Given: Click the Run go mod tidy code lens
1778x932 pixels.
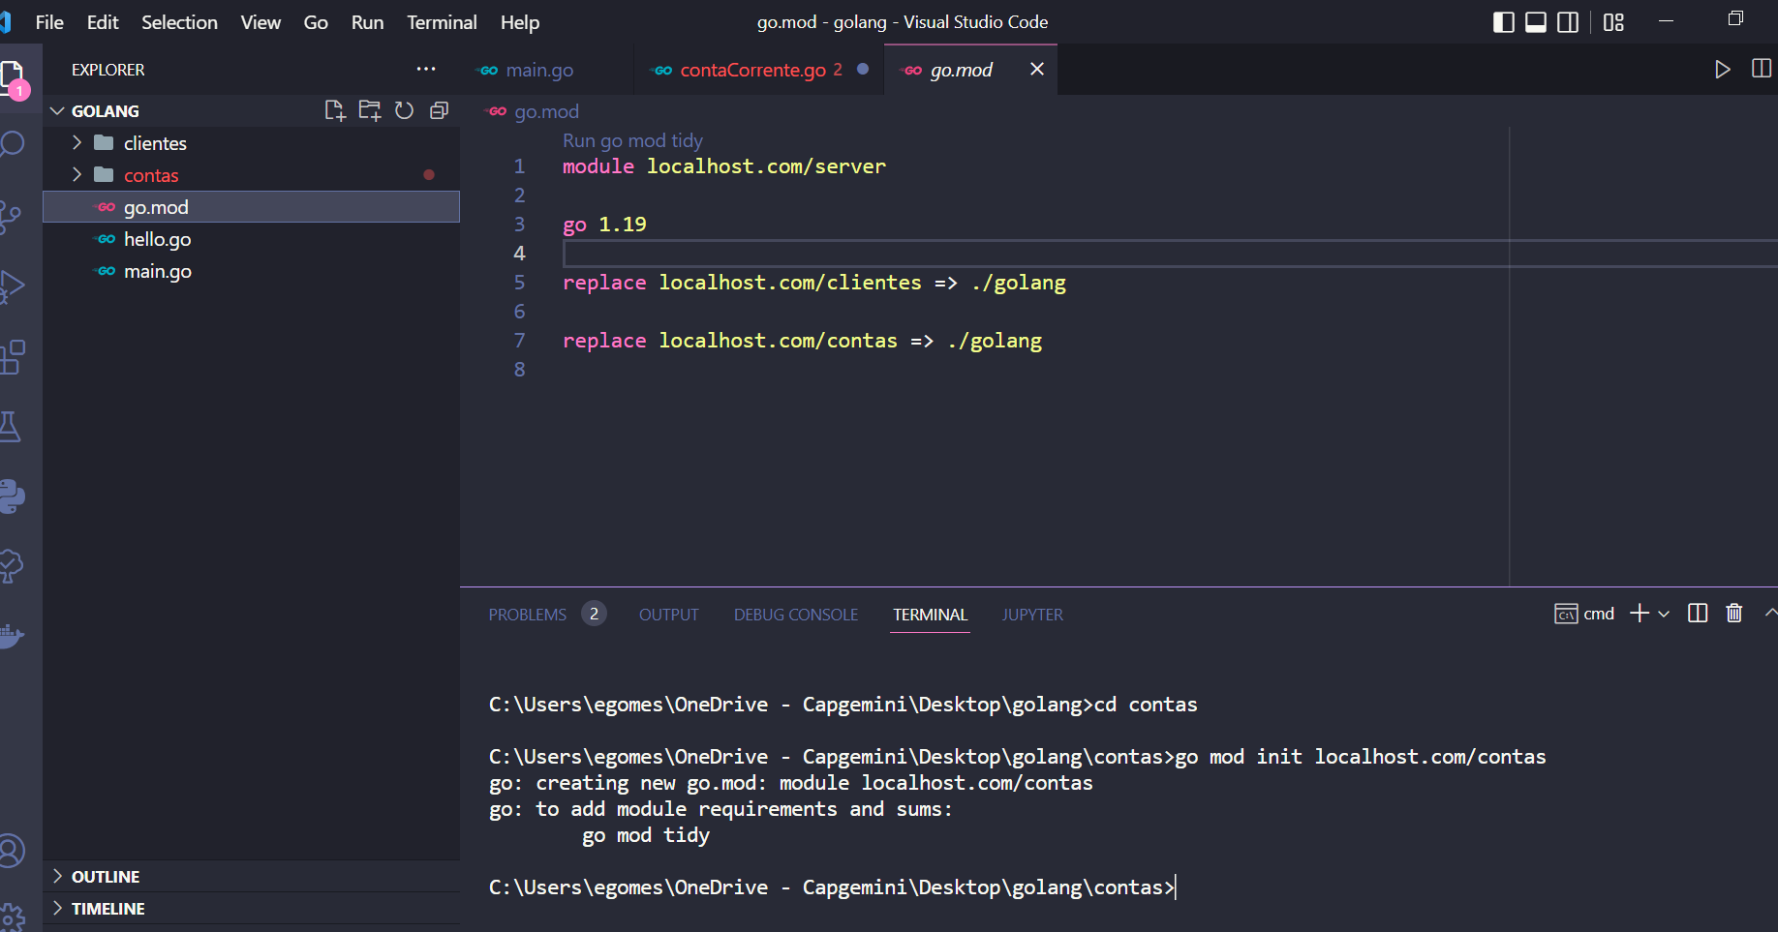Looking at the screenshot, I should [x=633, y=140].
